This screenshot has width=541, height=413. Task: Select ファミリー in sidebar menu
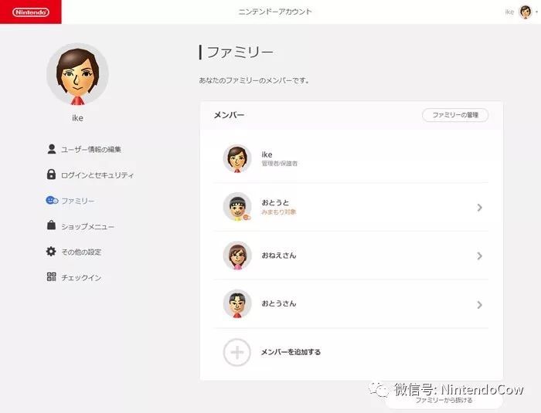click(77, 201)
